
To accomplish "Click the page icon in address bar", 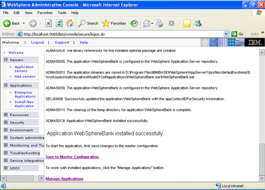I will 20,34.
